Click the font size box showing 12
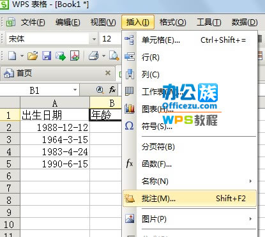 pyautogui.click(x=110, y=39)
